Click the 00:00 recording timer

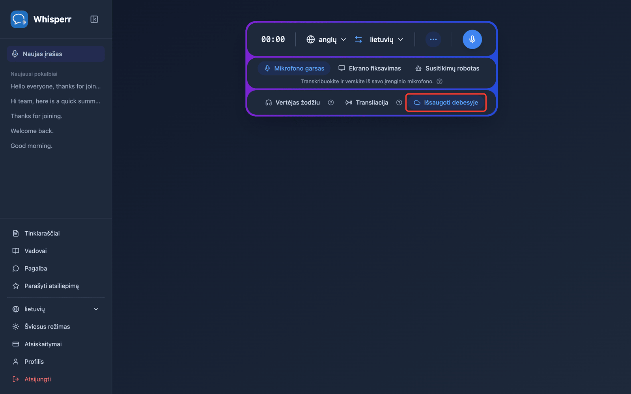(x=273, y=39)
